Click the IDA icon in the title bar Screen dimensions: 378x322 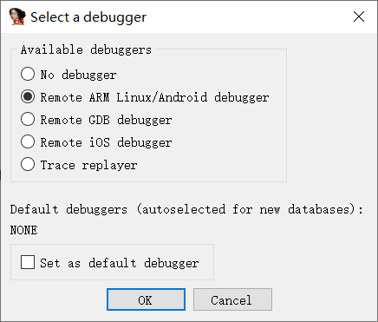[x=17, y=16]
